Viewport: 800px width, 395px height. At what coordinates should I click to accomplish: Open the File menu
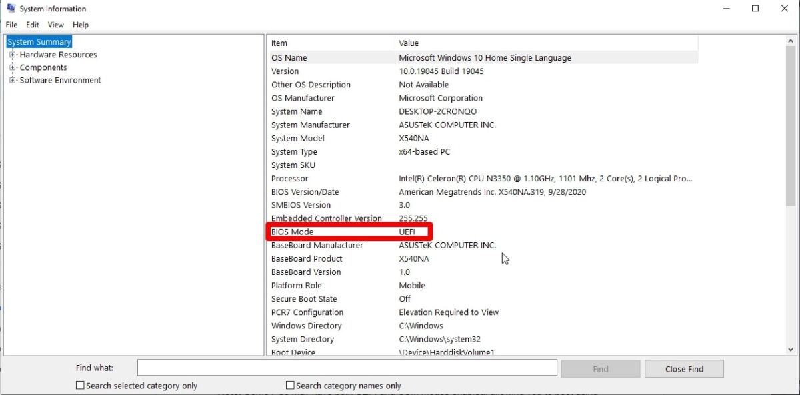pos(11,25)
